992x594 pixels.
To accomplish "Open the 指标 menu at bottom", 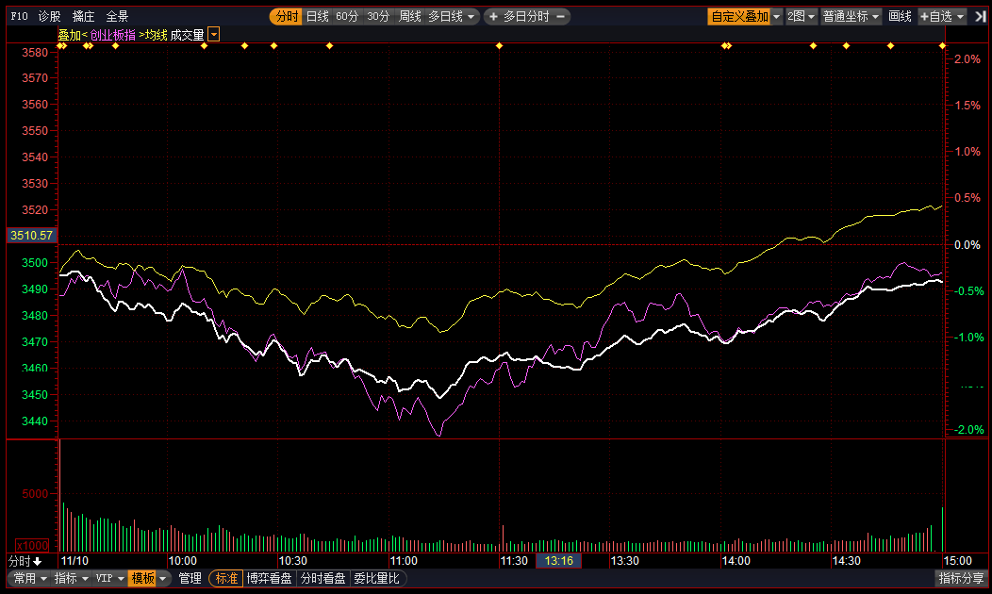I will click(71, 578).
